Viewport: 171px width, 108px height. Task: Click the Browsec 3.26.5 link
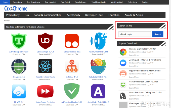[x=19, y=77]
